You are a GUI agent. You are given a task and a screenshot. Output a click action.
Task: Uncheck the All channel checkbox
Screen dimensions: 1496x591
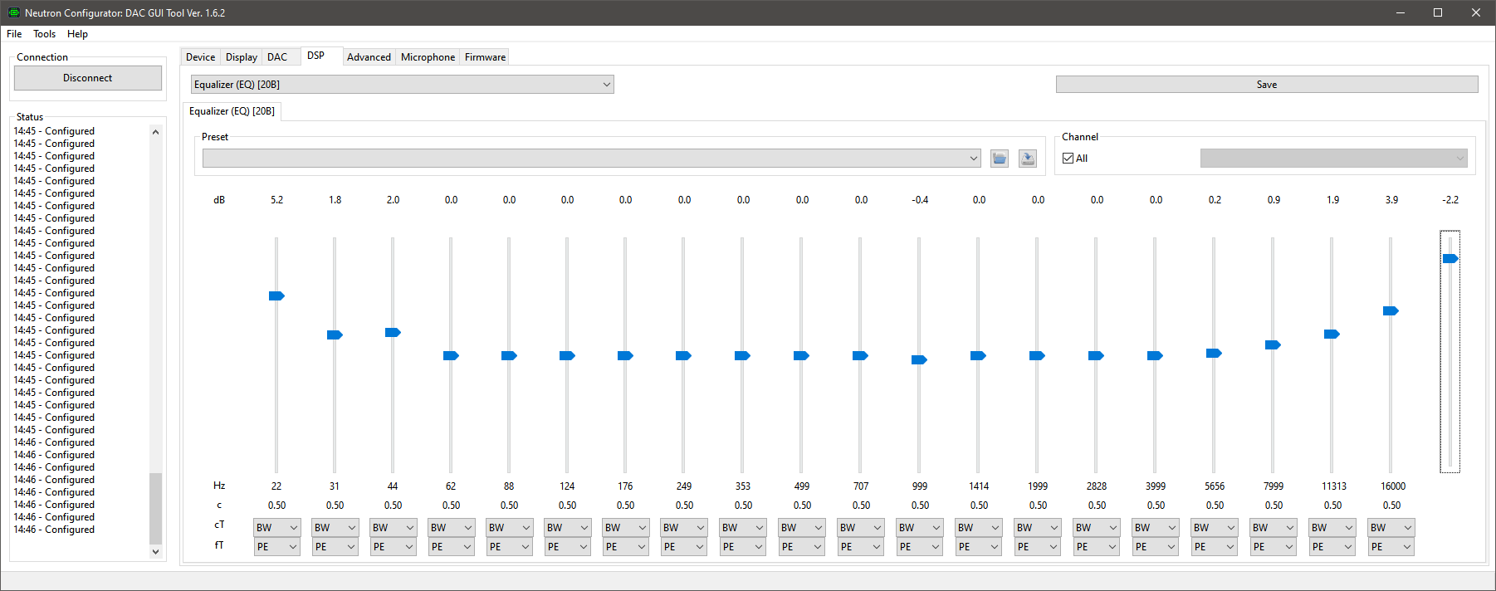click(1068, 159)
